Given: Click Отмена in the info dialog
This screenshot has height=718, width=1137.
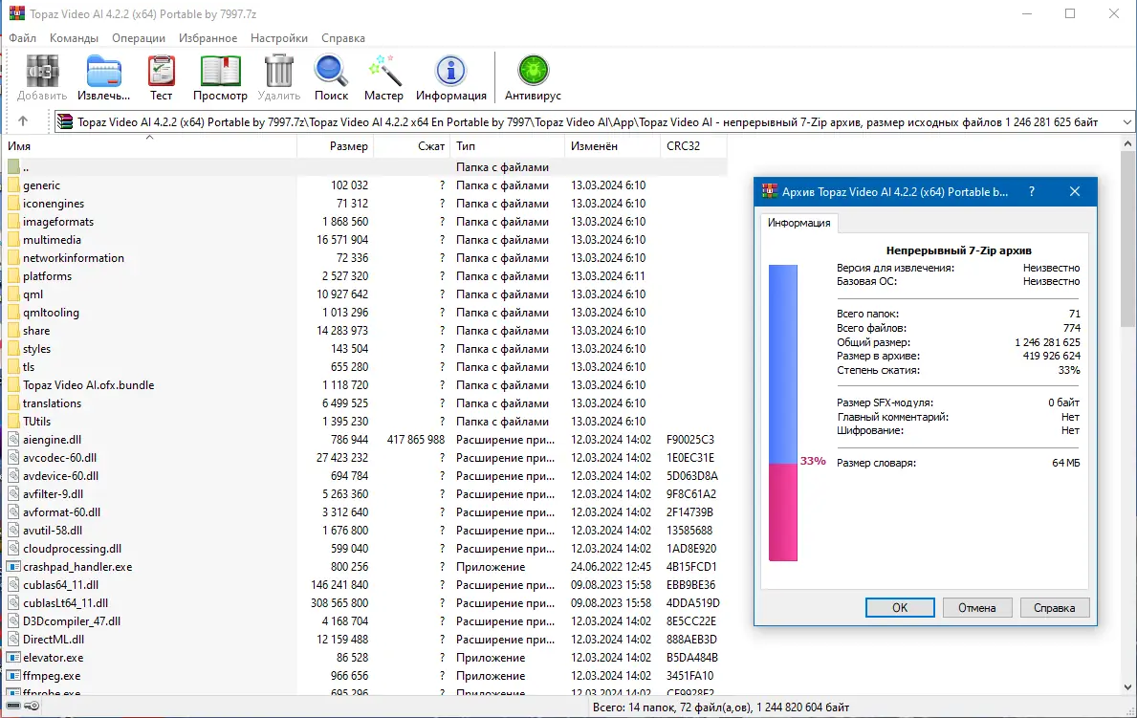Looking at the screenshot, I should tap(976, 607).
